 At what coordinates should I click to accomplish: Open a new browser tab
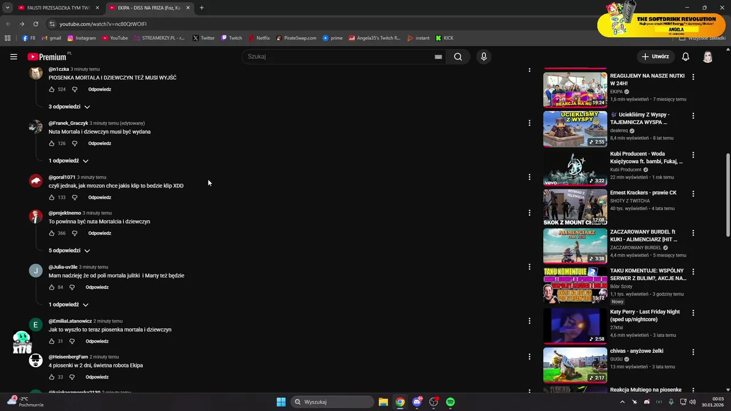(x=202, y=8)
